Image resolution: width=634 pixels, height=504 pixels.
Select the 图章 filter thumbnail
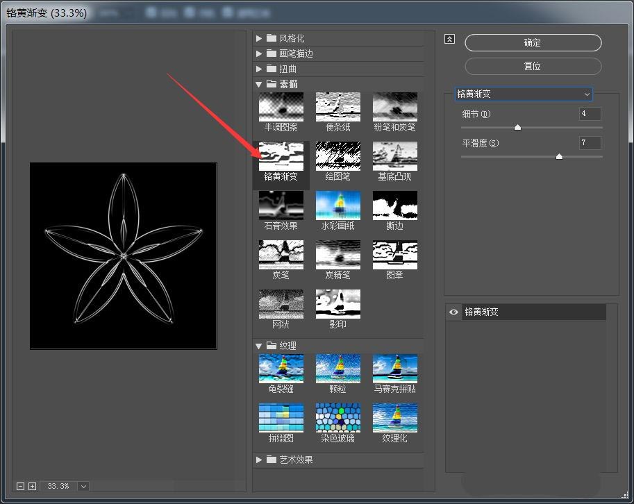click(394, 255)
